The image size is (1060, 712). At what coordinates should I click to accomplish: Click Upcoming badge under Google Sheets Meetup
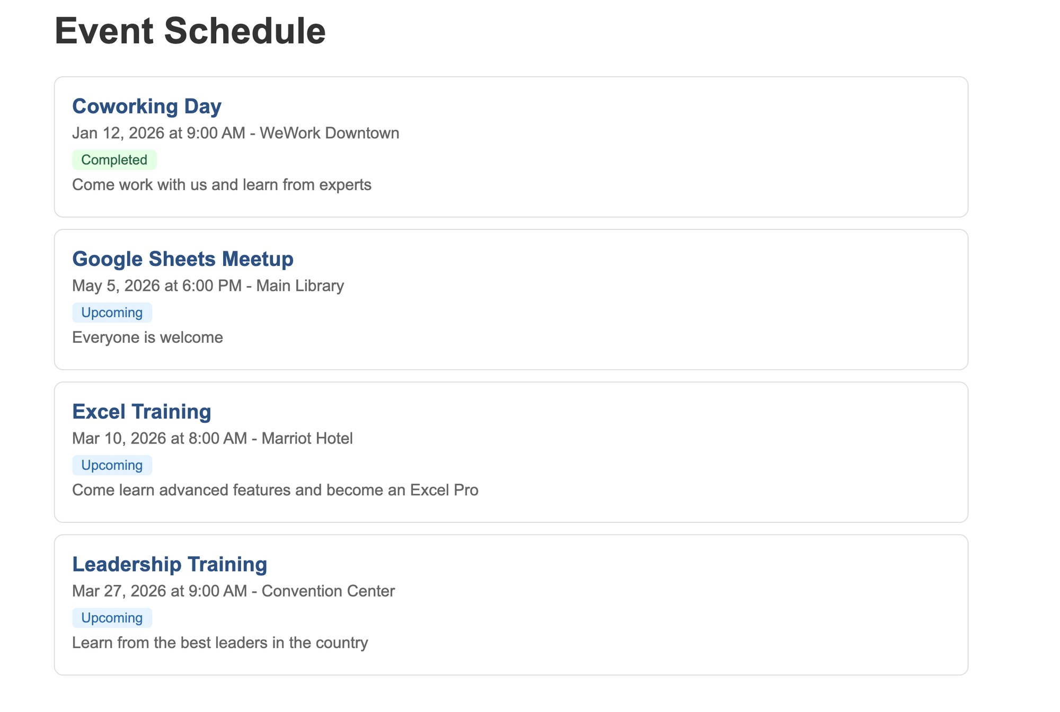tap(112, 313)
